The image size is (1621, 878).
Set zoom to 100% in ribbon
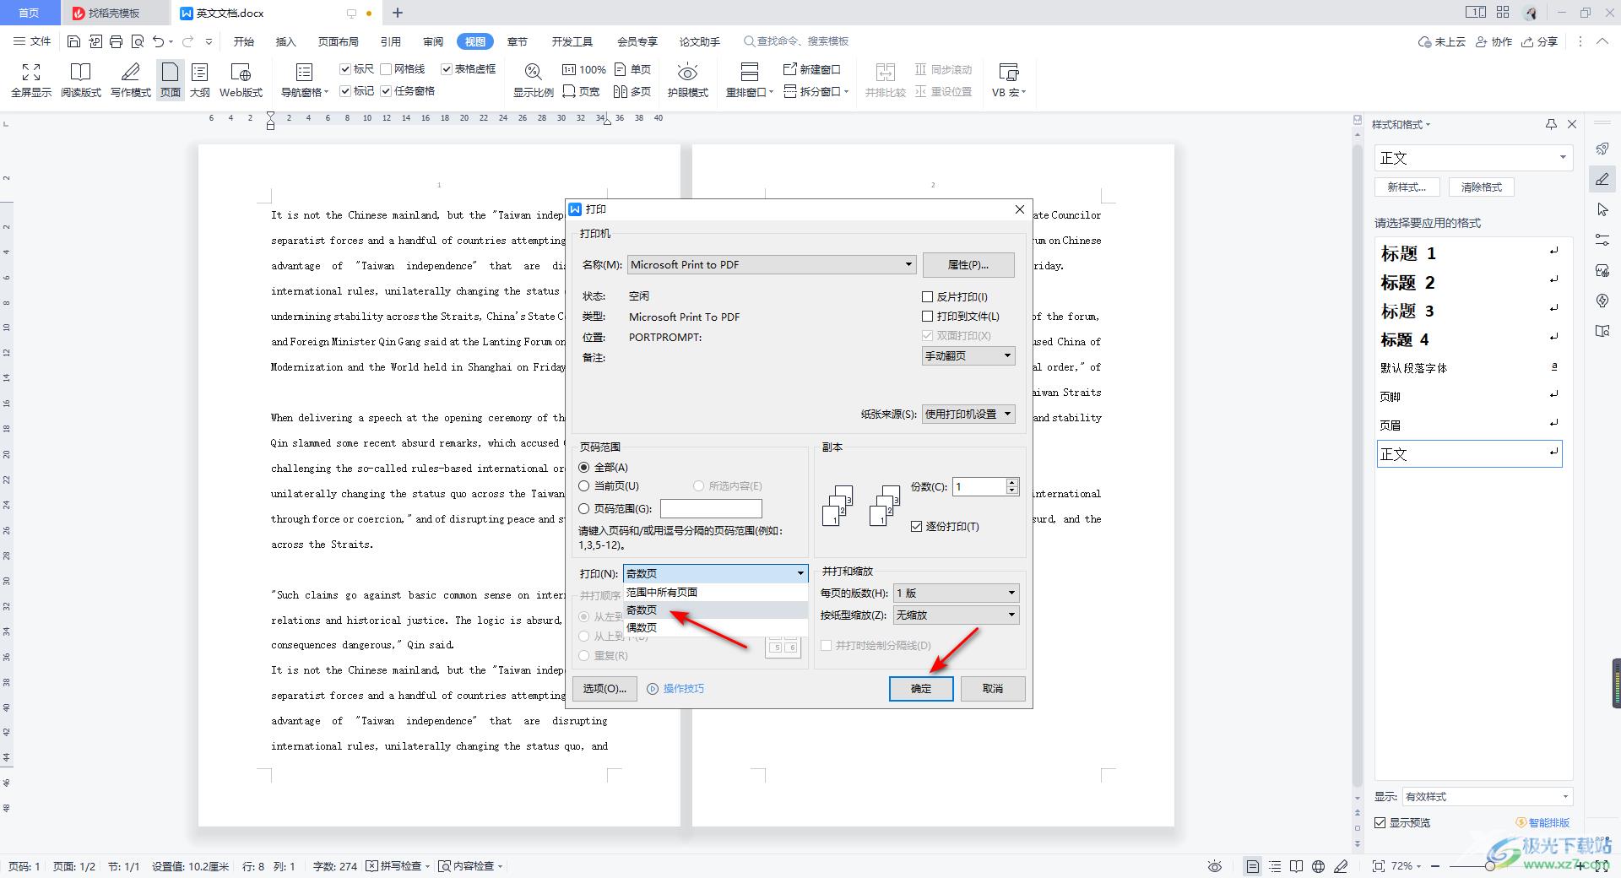(x=584, y=69)
